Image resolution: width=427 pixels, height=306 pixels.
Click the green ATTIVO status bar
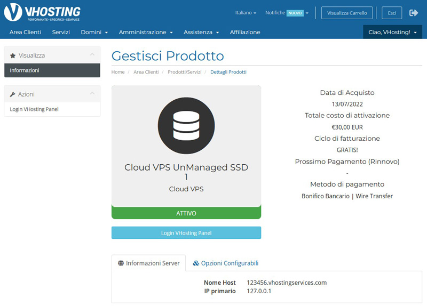point(186,213)
